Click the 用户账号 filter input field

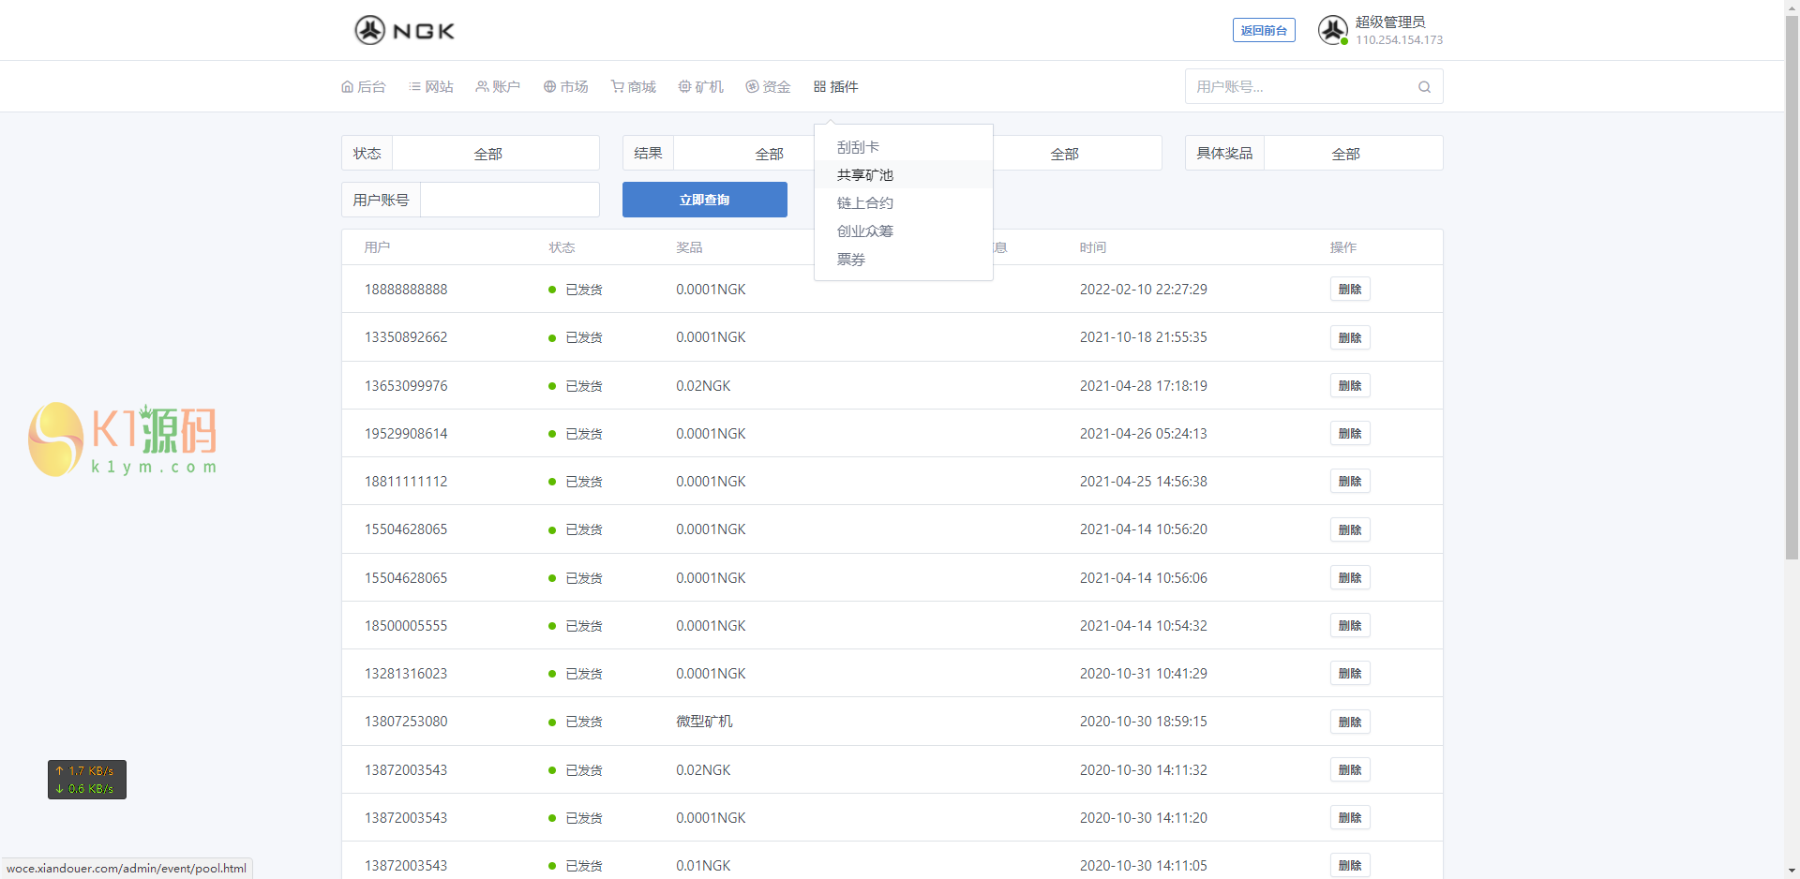point(509,200)
